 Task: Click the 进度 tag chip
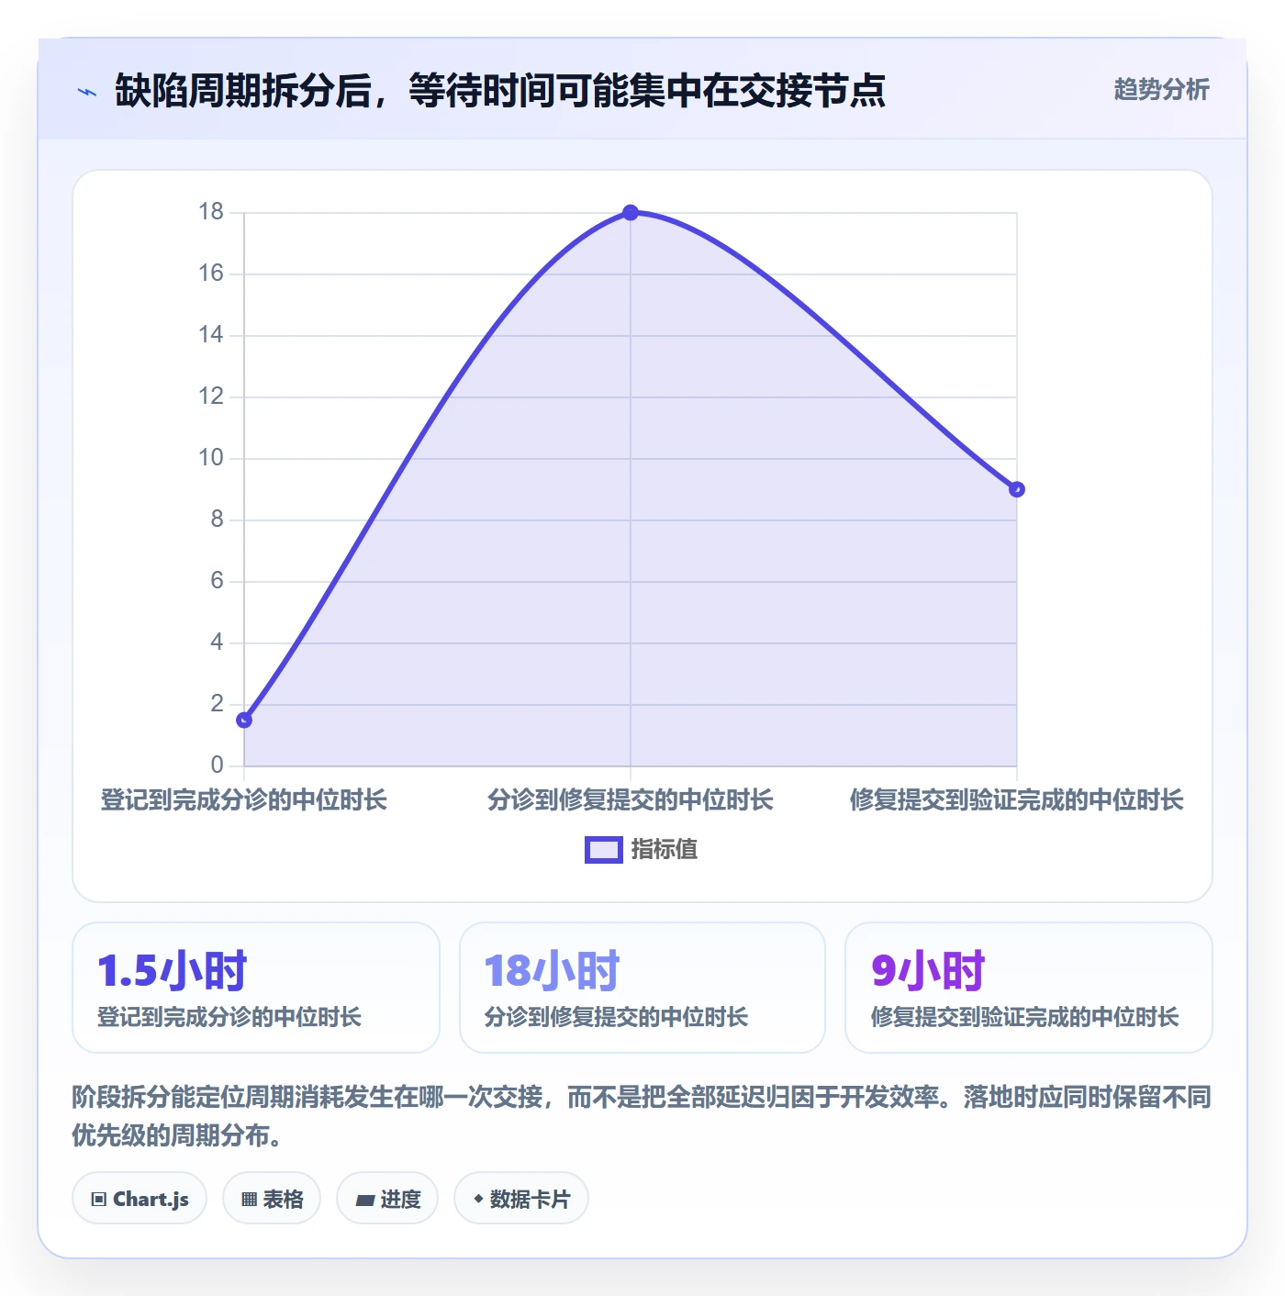pos(387,1198)
